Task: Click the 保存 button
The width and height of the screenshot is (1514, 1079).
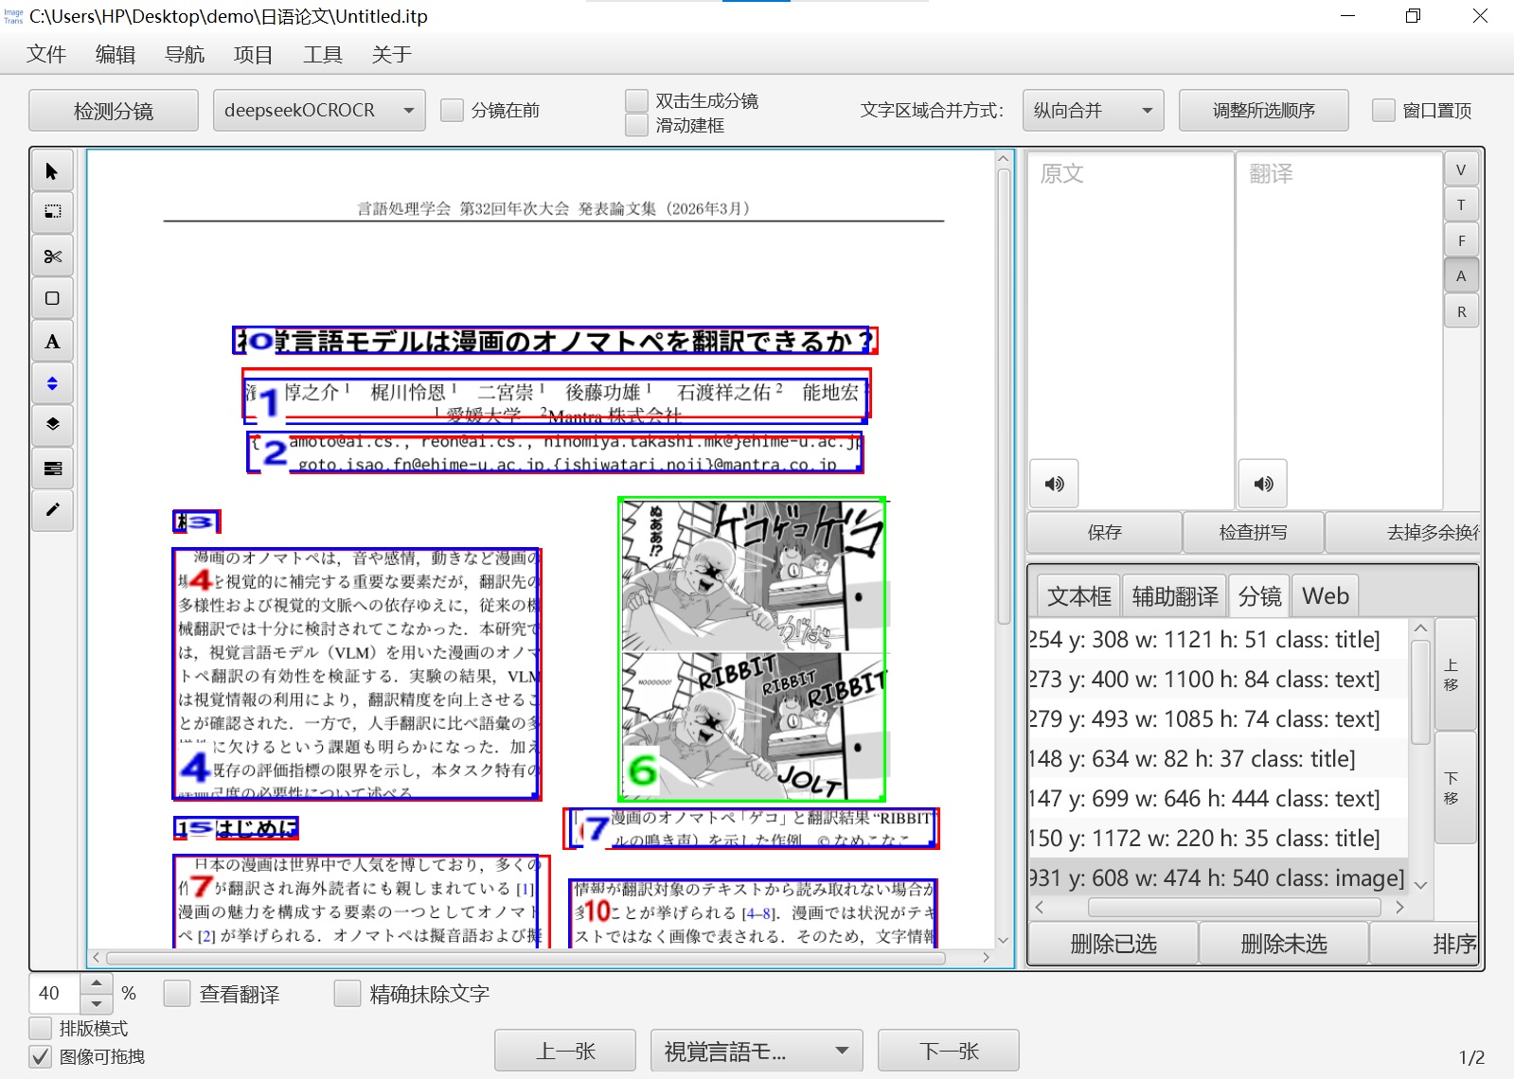Action: tap(1105, 532)
